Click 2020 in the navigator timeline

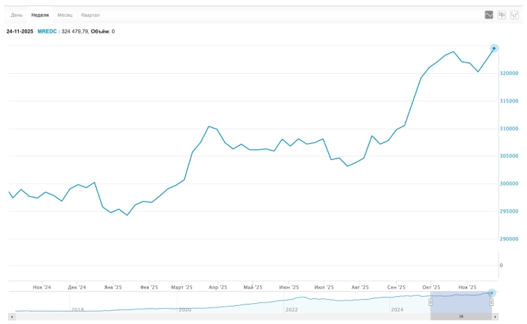click(184, 309)
